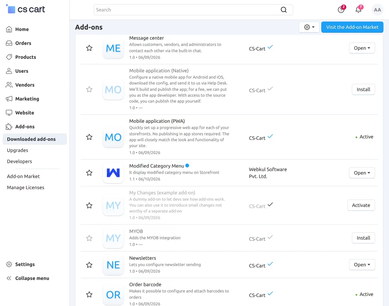
Task: Open the notifications bell icon
Action: pyautogui.click(x=359, y=9)
